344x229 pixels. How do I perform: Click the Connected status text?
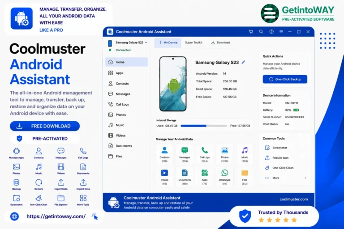click(x=123, y=50)
